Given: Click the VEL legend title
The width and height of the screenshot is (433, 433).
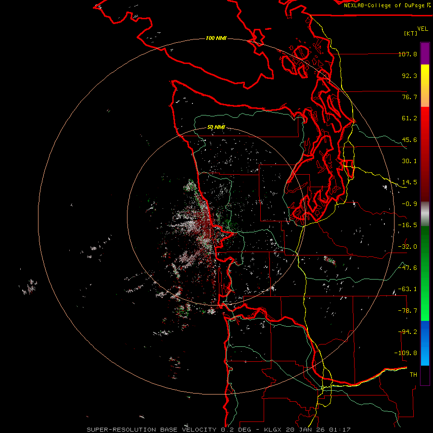Looking at the screenshot, I should coord(422,29).
